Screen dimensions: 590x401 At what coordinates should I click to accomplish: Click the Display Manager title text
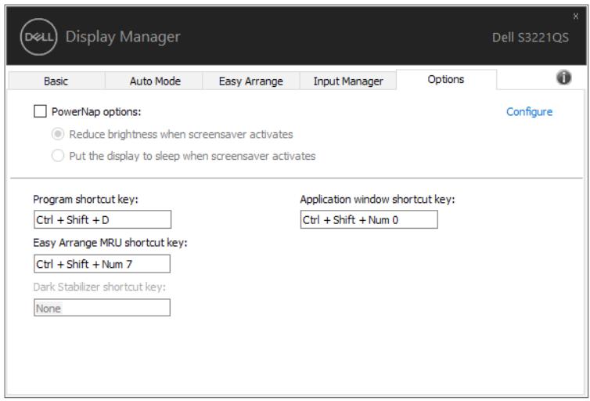point(123,37)
